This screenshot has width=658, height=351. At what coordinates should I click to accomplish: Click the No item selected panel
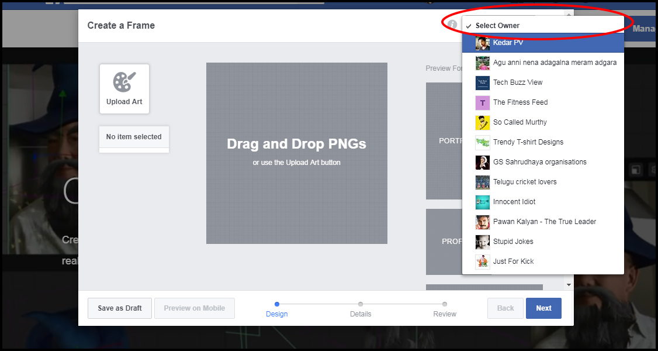coord(134,139)
